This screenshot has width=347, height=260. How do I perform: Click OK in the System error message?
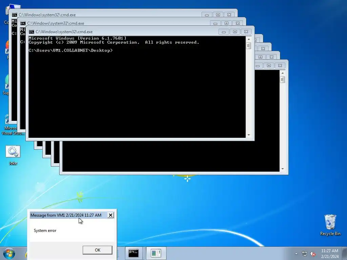pyautogui.click(x=98, y=250)
